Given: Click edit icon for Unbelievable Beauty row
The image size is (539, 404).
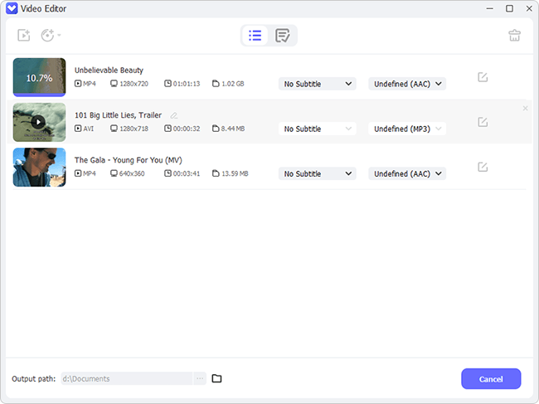Looking at the screenshot, I should tap(483, 77).
